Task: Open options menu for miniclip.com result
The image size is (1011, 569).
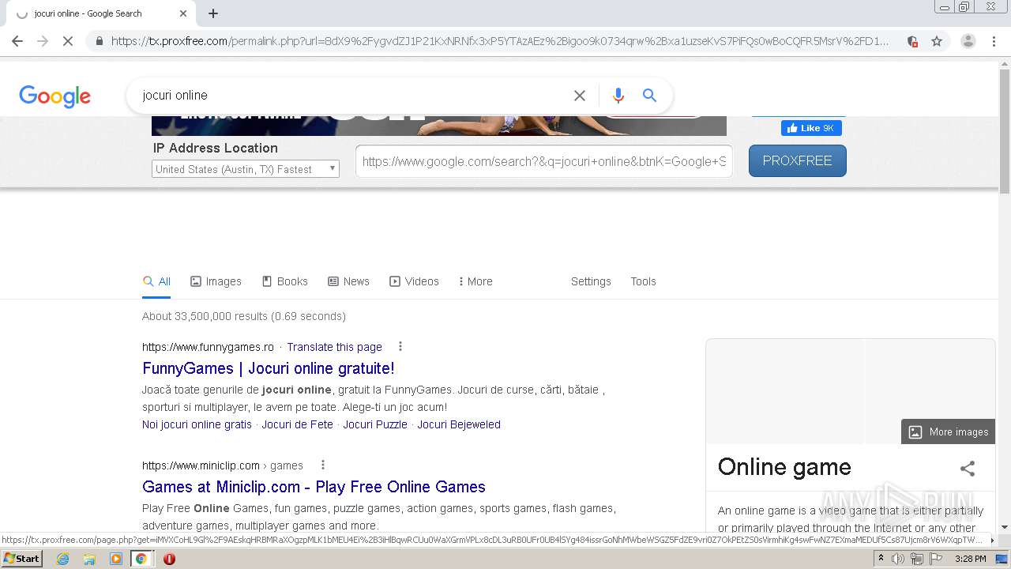Action: [322, 465]
